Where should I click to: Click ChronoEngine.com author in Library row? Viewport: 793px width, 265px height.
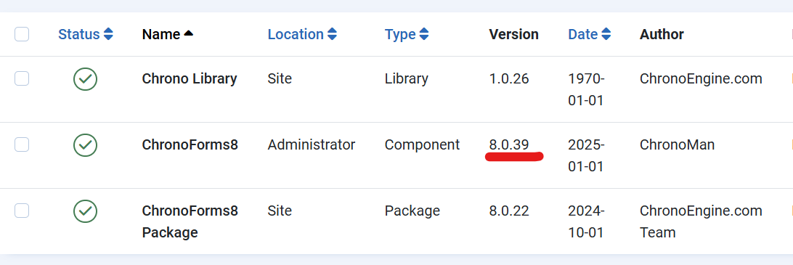point(701,79)
